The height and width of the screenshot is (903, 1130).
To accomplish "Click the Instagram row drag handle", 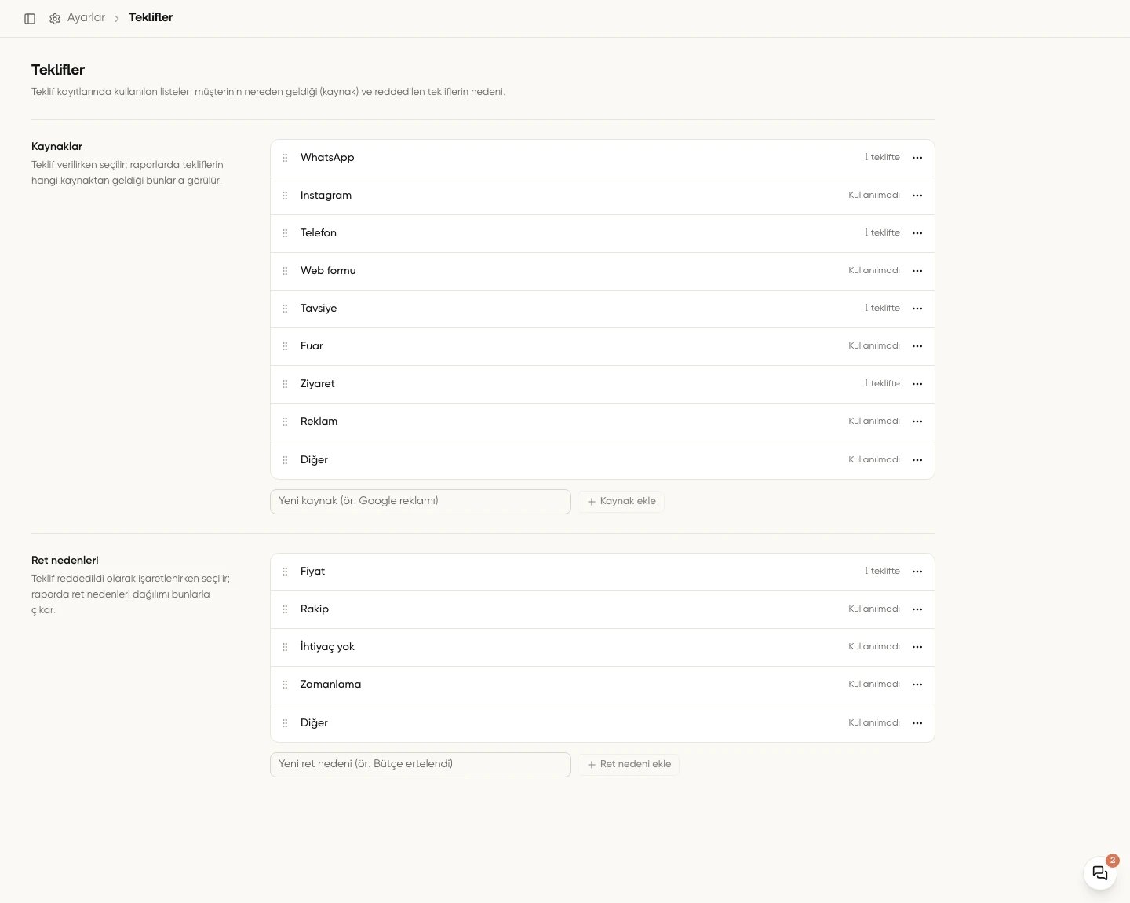I will pyautogui.click(x=285, y=196).
